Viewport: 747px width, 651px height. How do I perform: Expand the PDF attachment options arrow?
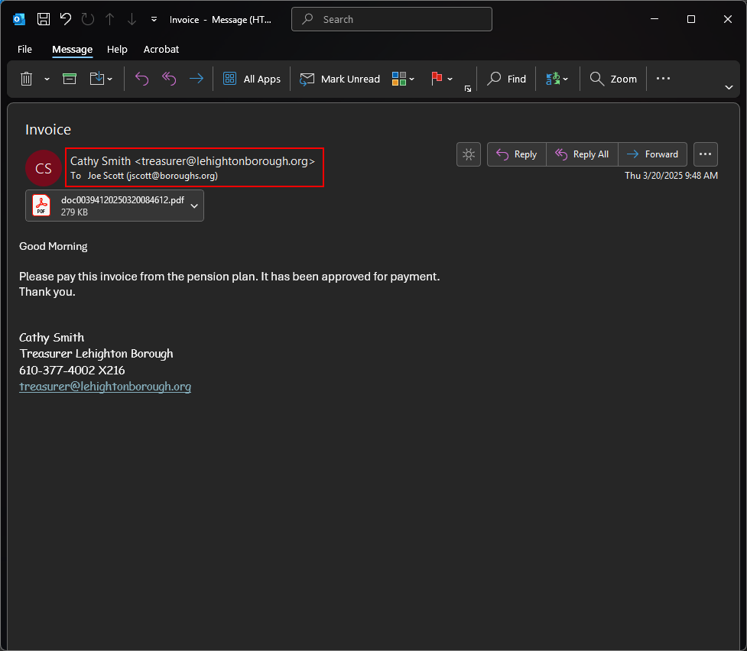[194, 206]
